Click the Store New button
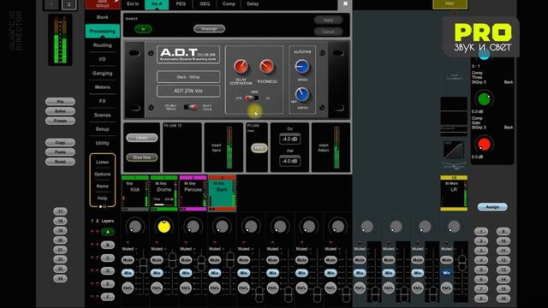 coord(142,157)
